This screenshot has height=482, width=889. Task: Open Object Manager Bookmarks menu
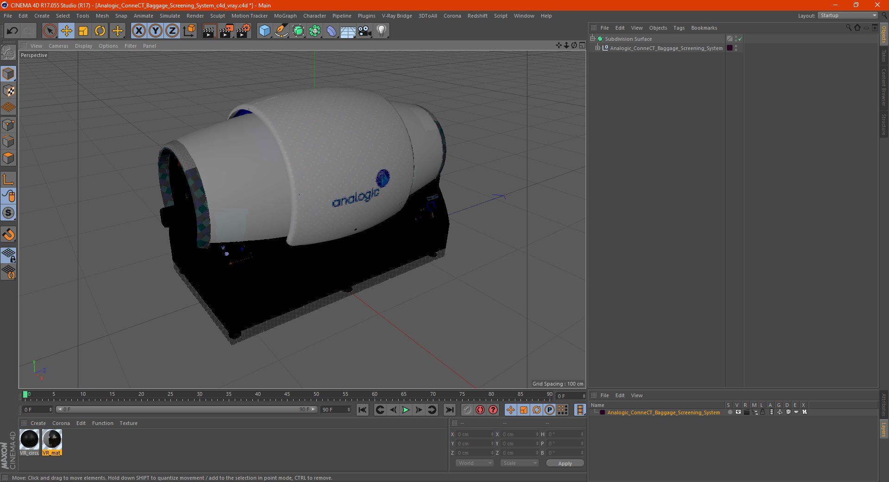[x=704, y=28]
